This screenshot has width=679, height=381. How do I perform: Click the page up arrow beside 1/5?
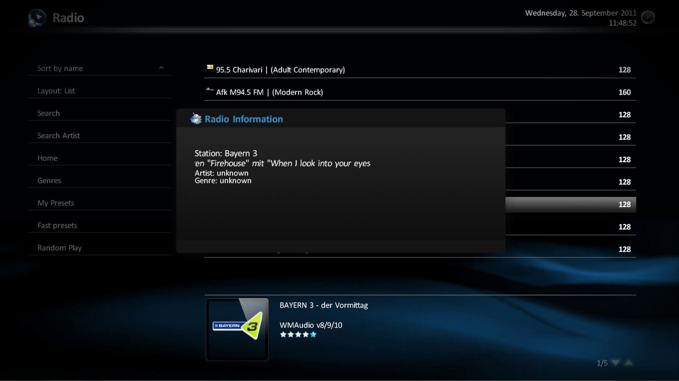tap(629, 363)
